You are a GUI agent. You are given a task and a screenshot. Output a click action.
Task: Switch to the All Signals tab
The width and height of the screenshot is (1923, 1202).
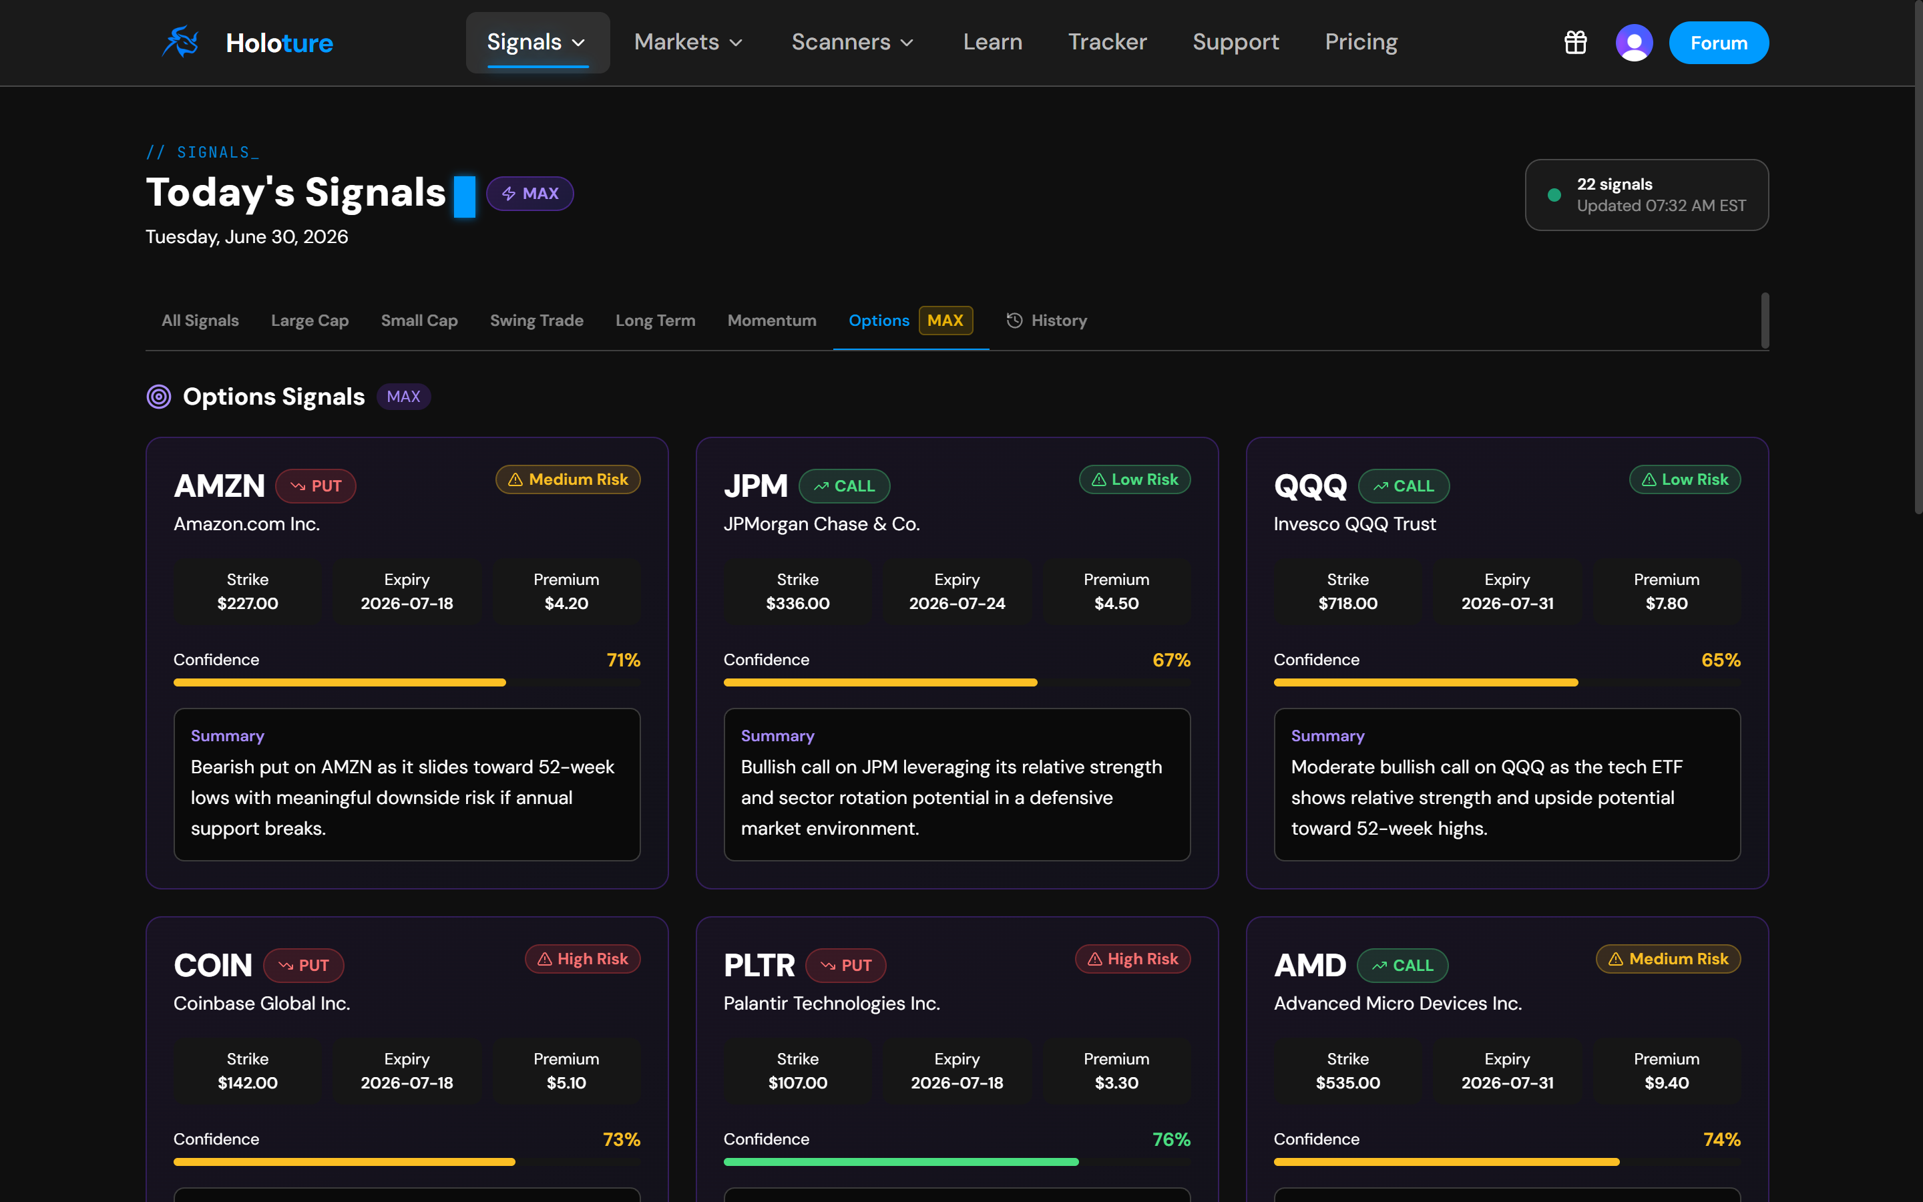point(200,321)
